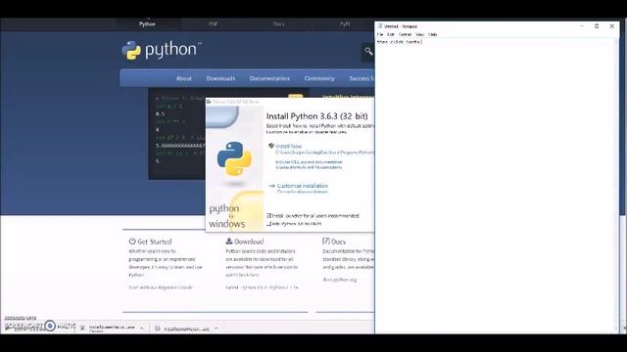
Task: Switch to Docs tab in top site bar
Action: pyautogui.click(x=278, y=23)
